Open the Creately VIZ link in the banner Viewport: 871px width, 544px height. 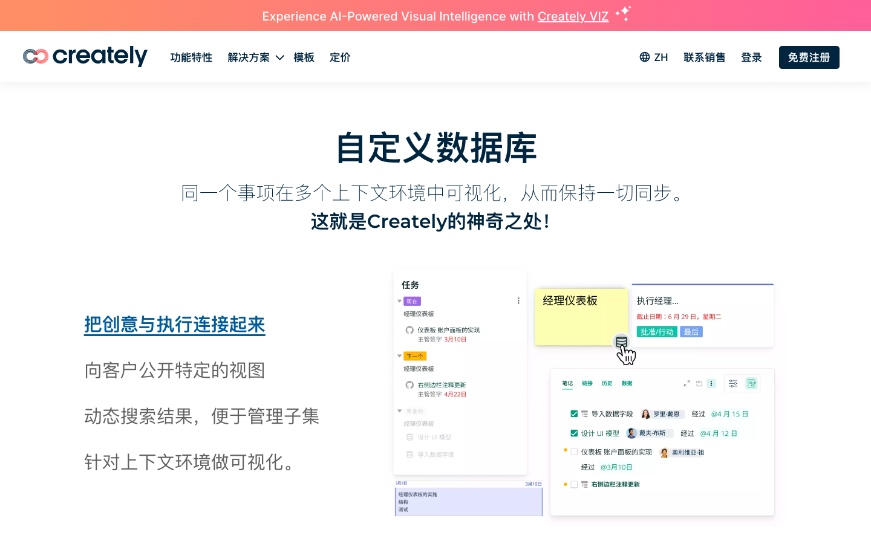tap(573, 16)
